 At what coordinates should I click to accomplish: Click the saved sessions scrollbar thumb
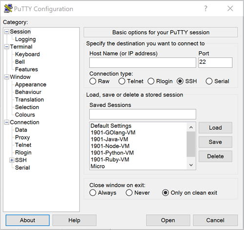pos(191,144)
